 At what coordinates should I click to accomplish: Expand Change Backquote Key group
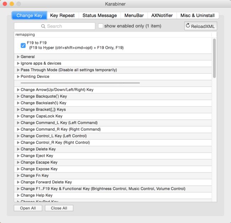pyautogui.click(x=18, y=96)
